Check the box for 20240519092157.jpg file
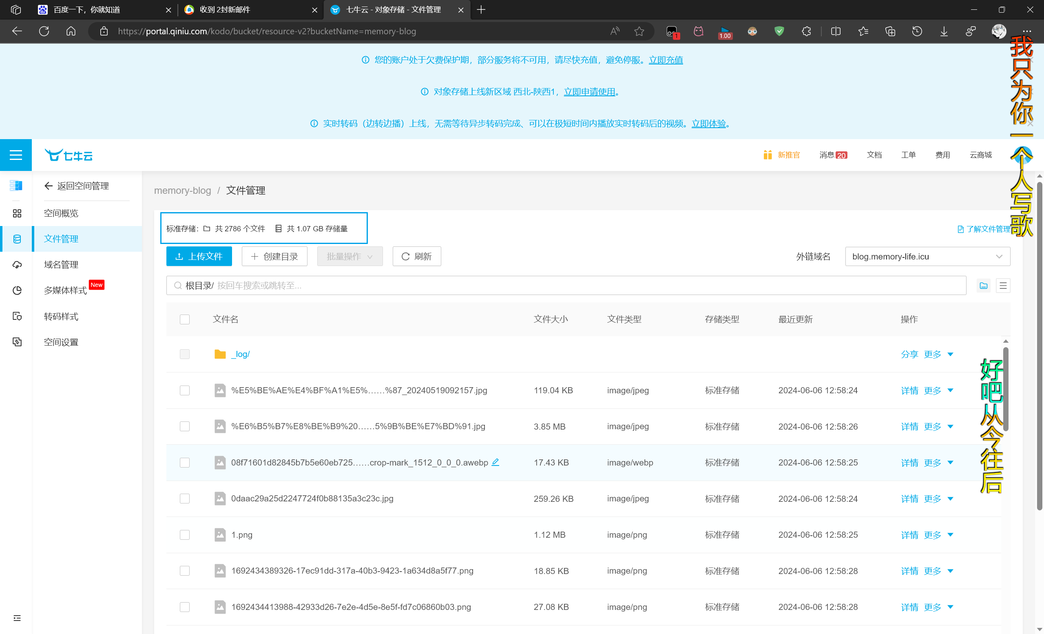Image resolution: width=1044 pixels, height=634 pixels. click(185, 390)
